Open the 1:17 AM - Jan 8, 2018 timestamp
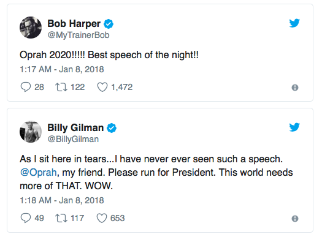This screenshot has width=322, height=237. [x=62, y=69]
